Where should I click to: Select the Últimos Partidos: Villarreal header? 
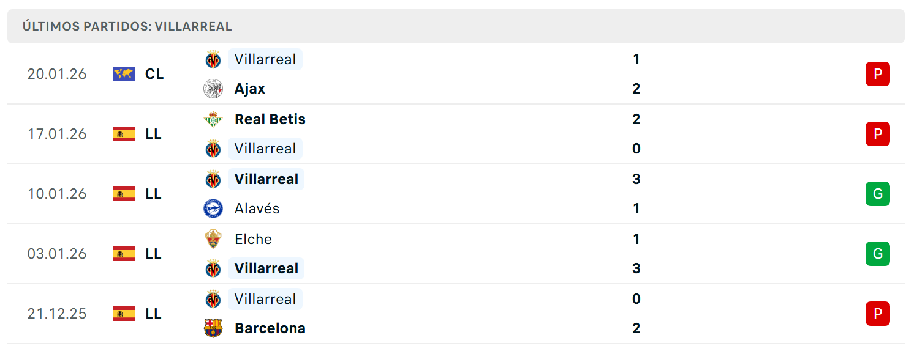coord(127,26)
